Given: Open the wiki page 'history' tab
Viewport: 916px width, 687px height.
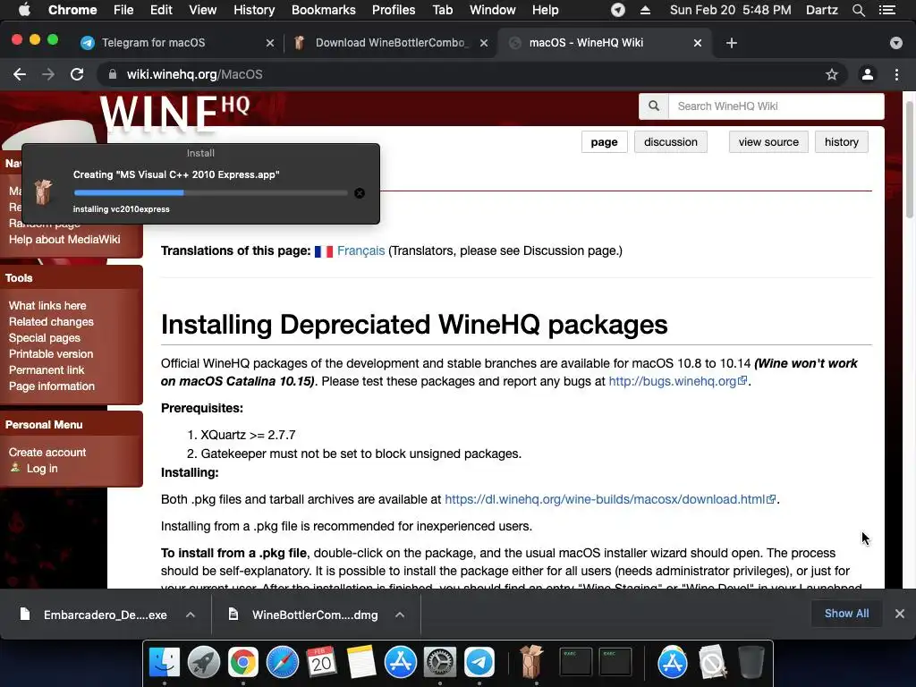Looking at the screenshot, I should click(x=841, y=142).
